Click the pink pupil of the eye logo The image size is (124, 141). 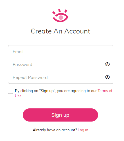(61, 17)
